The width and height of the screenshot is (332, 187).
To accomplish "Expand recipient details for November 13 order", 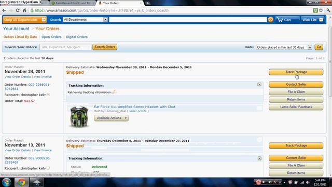I will tap(48, 168).
